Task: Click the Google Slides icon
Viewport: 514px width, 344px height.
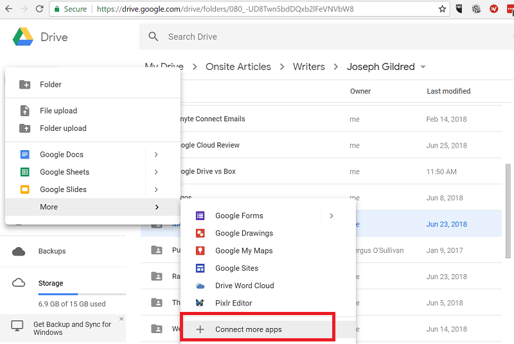Action: [24, 189]
